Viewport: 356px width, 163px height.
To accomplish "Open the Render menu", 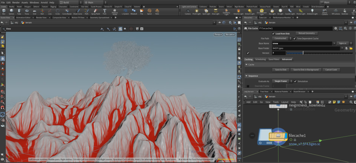I will (16, 2).
